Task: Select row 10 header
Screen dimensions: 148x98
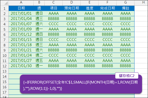Action: [x=4, y=55]
